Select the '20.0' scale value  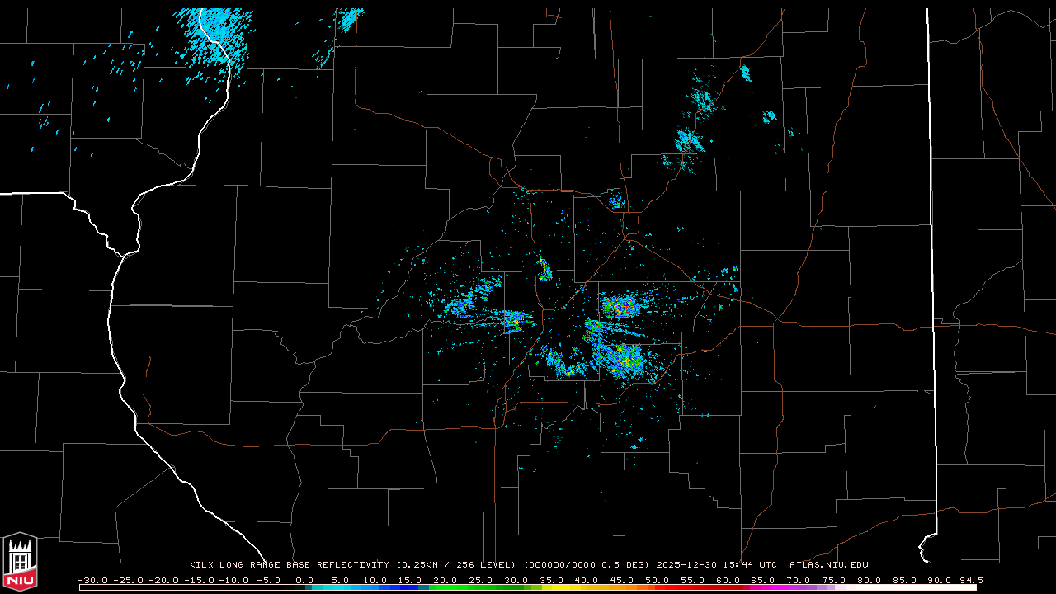[445, 580]
